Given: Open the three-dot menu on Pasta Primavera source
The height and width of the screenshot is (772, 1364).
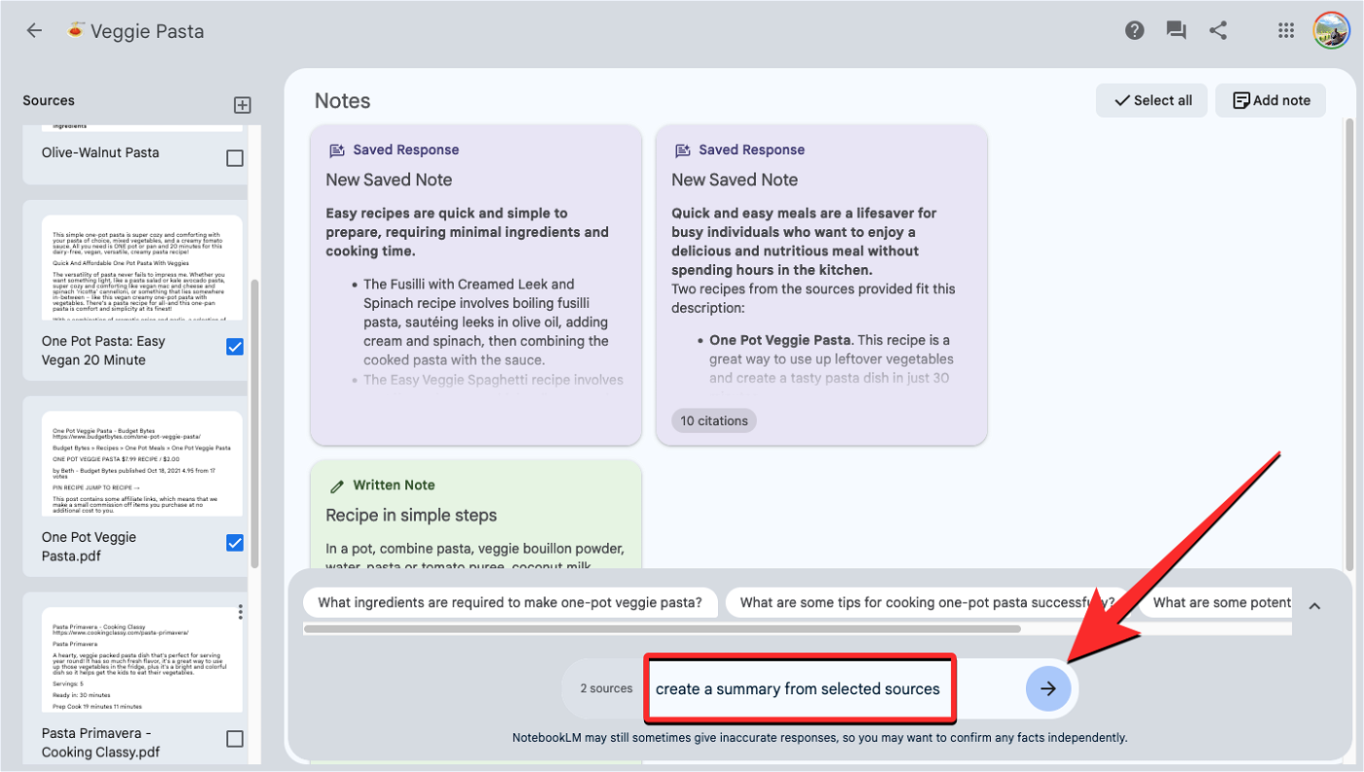Looking at the screenshot, I should click(x=241, y=611).
